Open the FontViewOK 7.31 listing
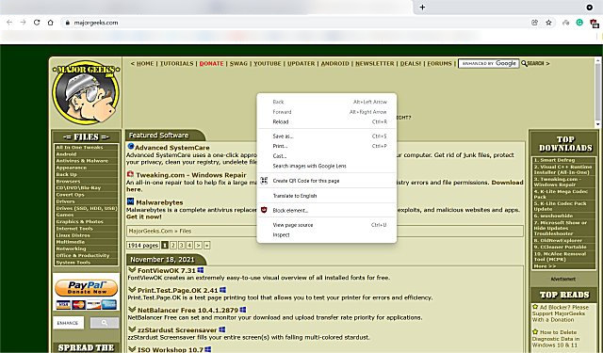The image size is (603, 353). pyautogui.click(x=167, y=270)
